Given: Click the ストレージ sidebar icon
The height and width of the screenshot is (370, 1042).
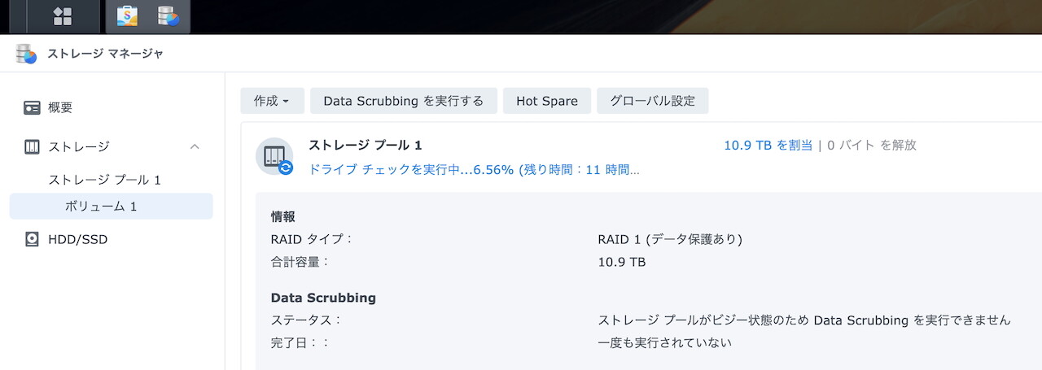Looking at the screenshot, I should click(32, 147).
